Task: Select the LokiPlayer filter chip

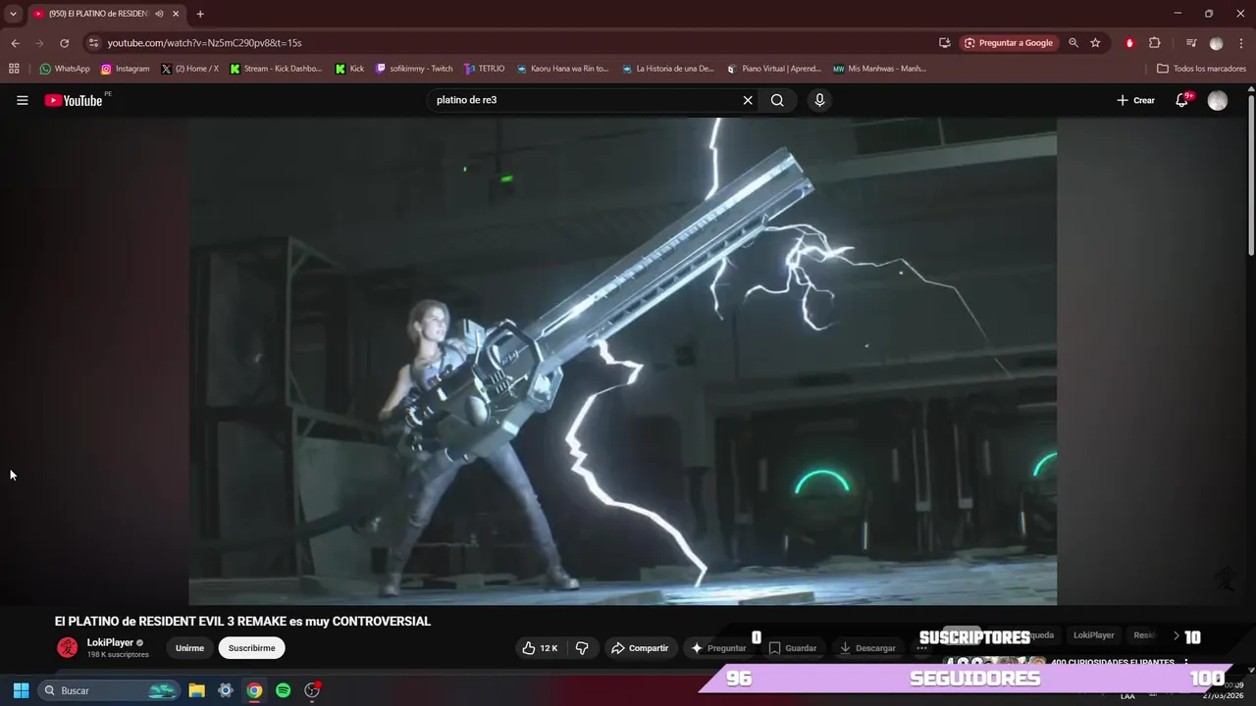Action: 1093,635
